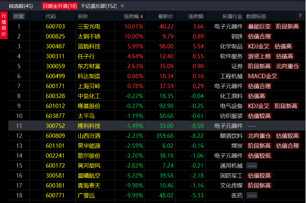The image size is (306, 203).
Task: Click the MACD金叉 tag on 科达制造
Action: click(262, 76)
